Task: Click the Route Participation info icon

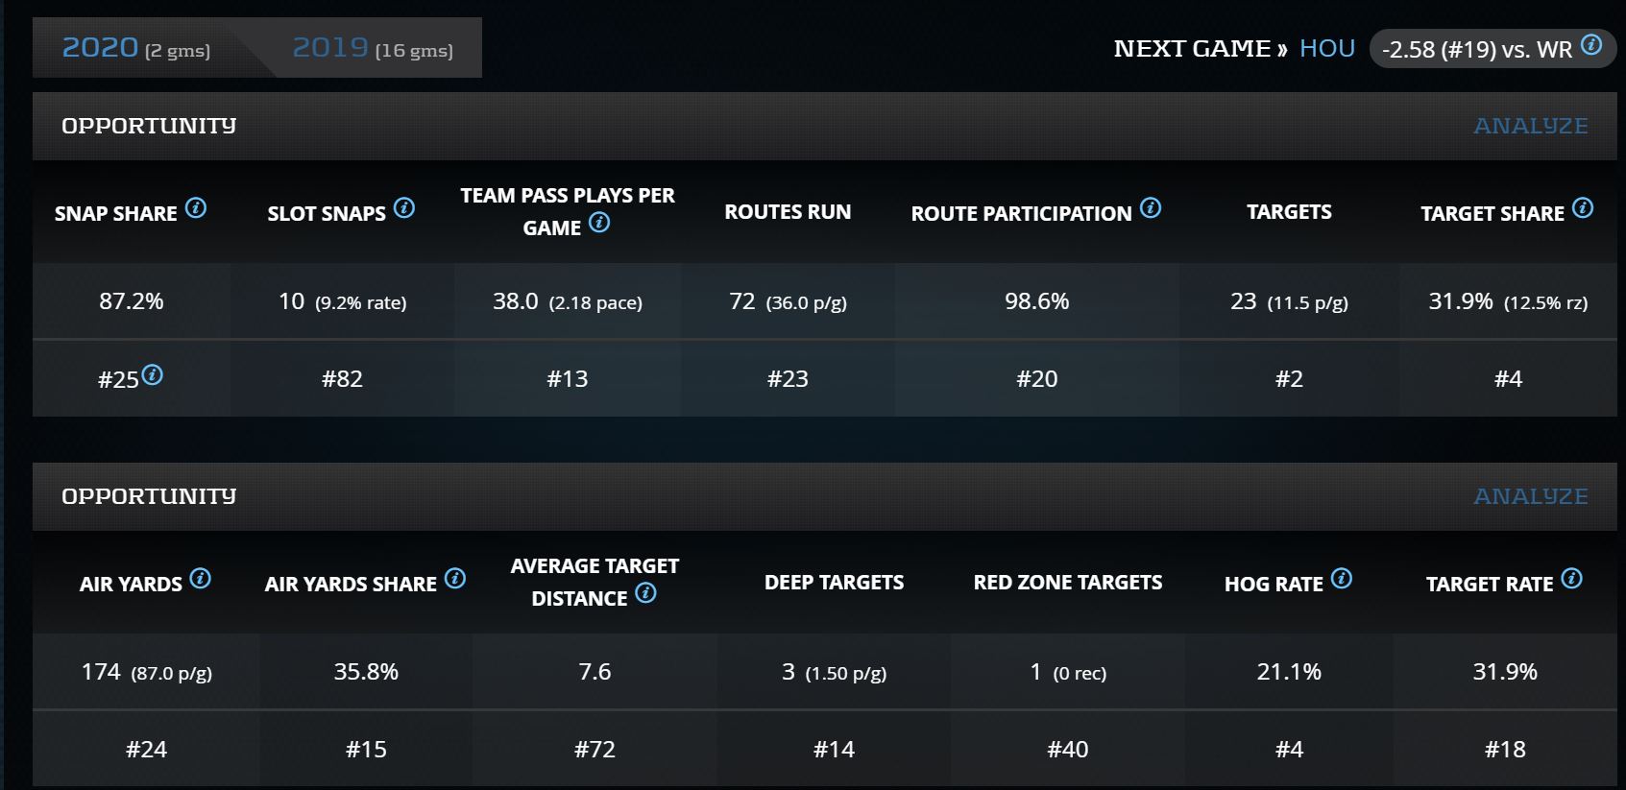Action: tap(1151, 208)
